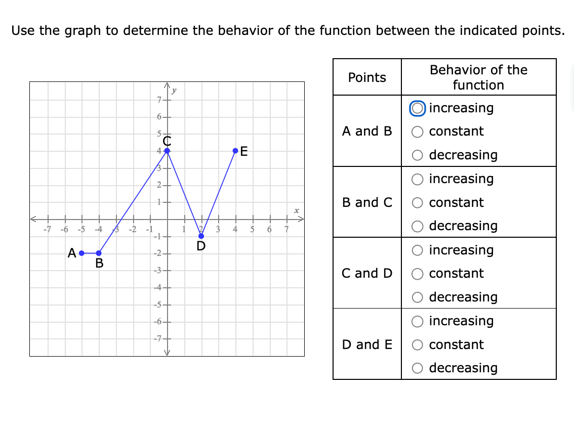The image size is (574, 434).
Task: Click point D on the graph
Action: point(202,235)
